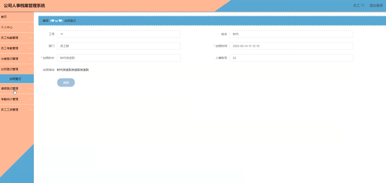The width and height of the screenshot is (386, 183).
Task: Click the 加班缘由 text content
Action: 73,70
